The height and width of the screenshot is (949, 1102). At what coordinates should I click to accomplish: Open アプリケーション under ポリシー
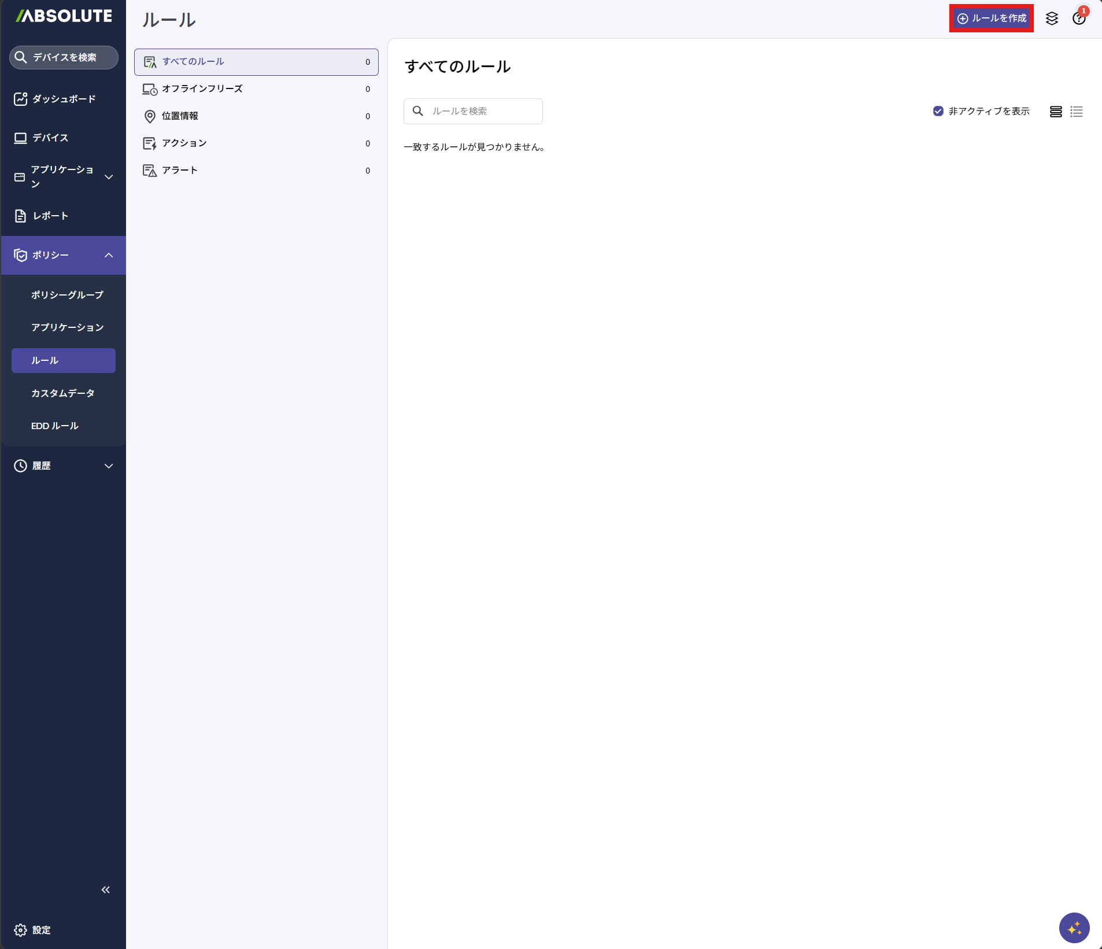(x=67, y=327)
